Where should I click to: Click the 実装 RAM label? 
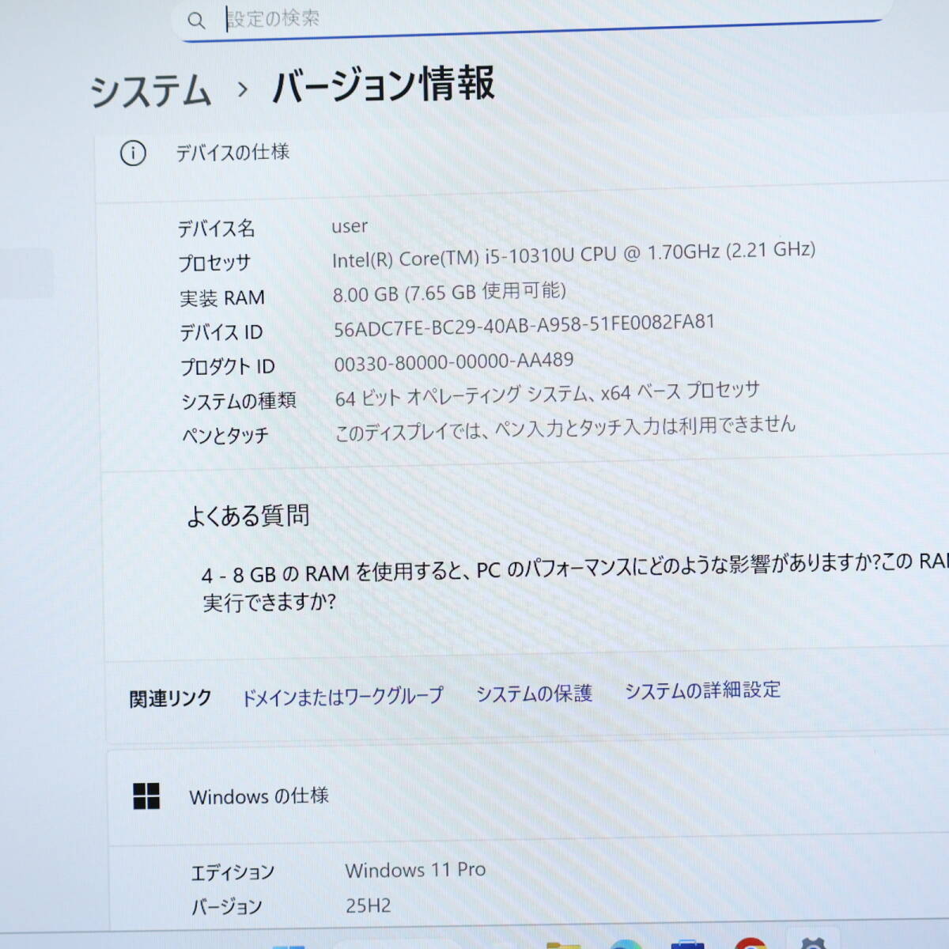coord(222,298)
